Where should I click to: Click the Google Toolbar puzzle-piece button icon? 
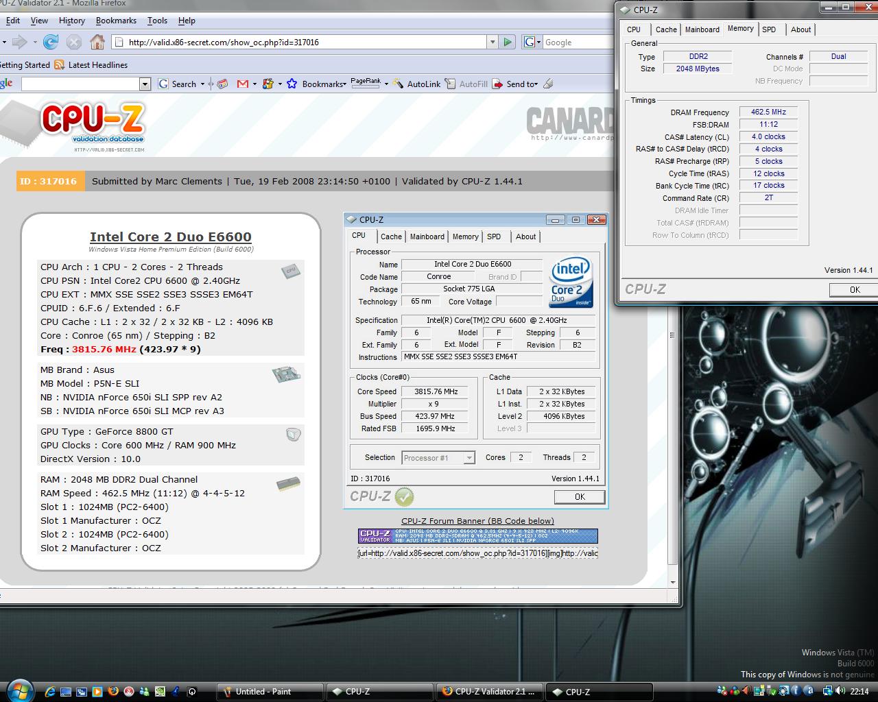pos(268,84)
